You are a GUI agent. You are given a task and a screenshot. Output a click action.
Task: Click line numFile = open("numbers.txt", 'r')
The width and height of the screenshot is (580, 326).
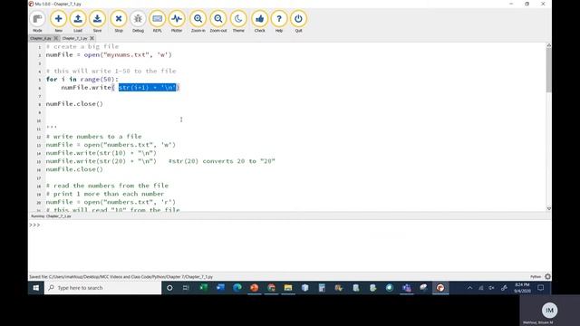(x=111, y=202)
